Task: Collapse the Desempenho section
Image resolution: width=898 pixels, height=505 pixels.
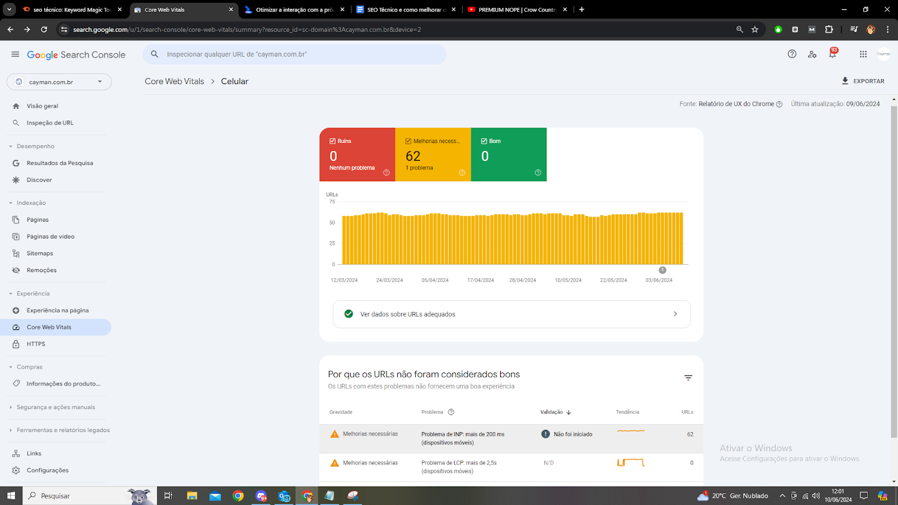Action: (x=11, y=146)
